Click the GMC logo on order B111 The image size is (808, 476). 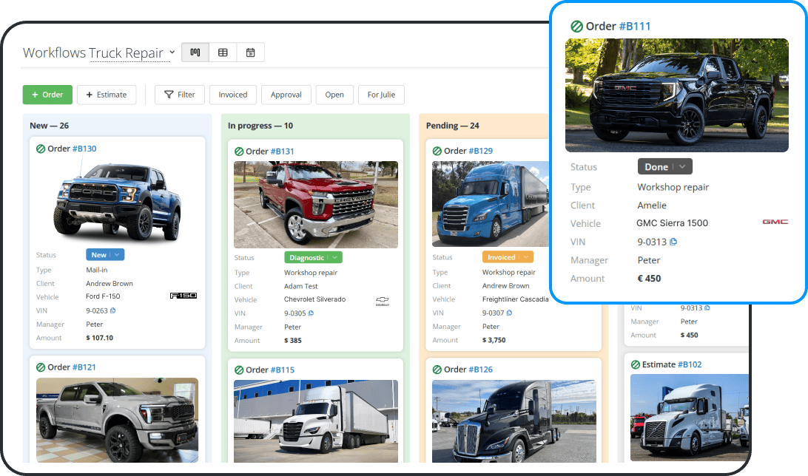(x=775, y=222)
